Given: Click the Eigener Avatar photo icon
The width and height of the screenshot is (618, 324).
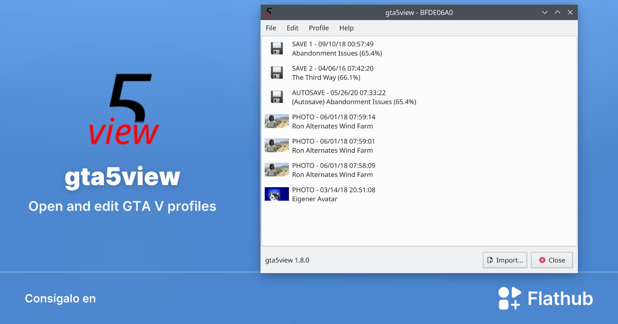Looking at the screenshot, I should pos(277,194).
